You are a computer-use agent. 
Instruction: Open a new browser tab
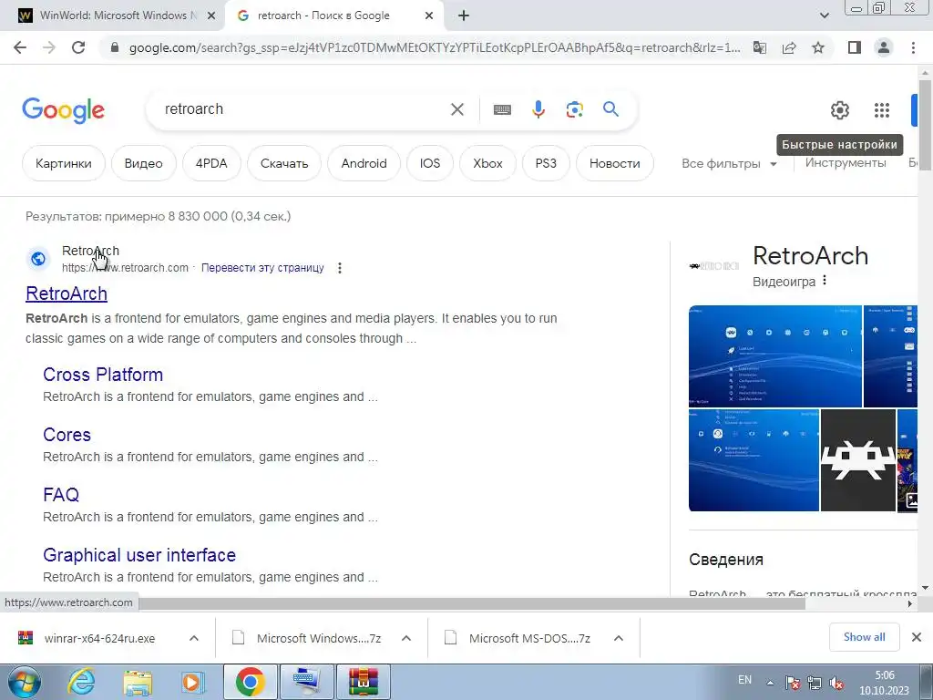464,16
